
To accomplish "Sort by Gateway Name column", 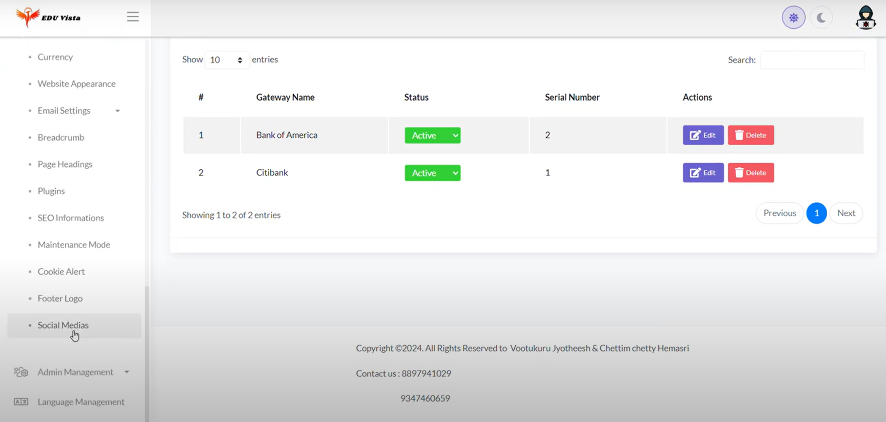I will pos(285,97).
